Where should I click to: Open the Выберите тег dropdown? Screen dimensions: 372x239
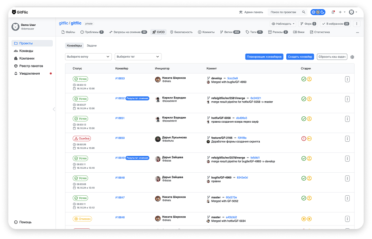pyautogui.click(x=138, y=57)
